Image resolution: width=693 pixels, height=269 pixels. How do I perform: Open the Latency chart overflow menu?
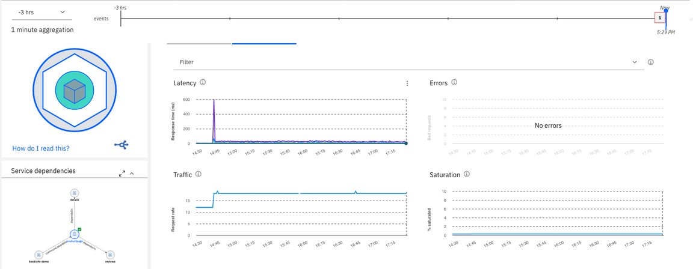click(x=407, y=83)
